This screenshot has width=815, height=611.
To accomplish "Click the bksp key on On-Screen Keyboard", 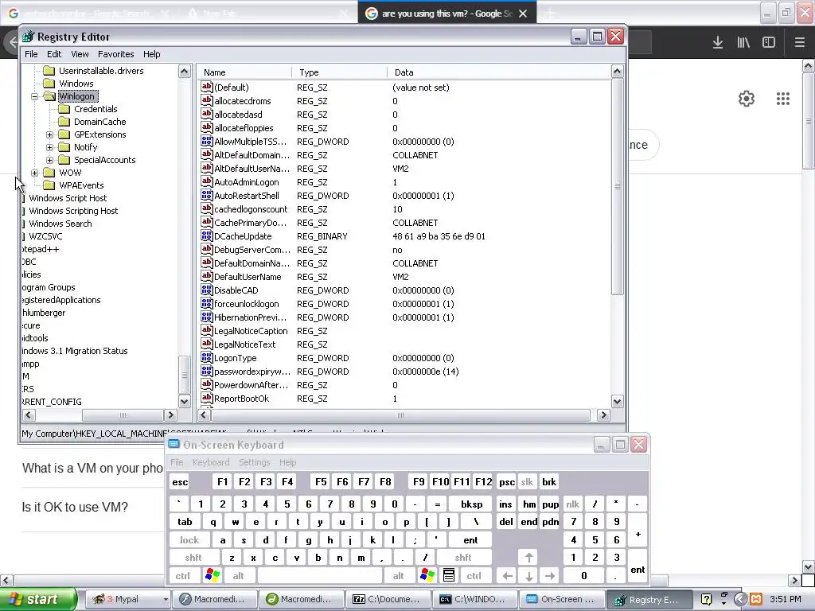I will (471, 504).
